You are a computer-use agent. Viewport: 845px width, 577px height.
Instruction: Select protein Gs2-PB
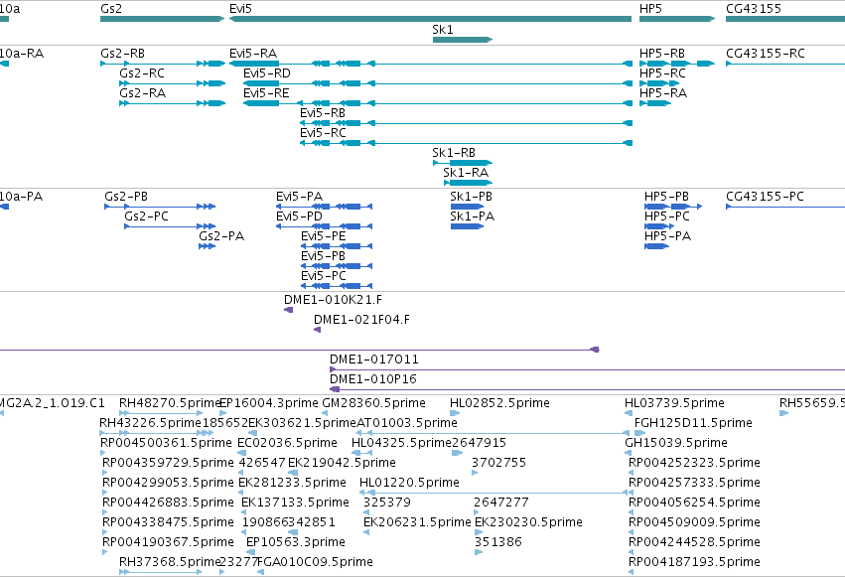pyautogui.click(x=160, y=207)
